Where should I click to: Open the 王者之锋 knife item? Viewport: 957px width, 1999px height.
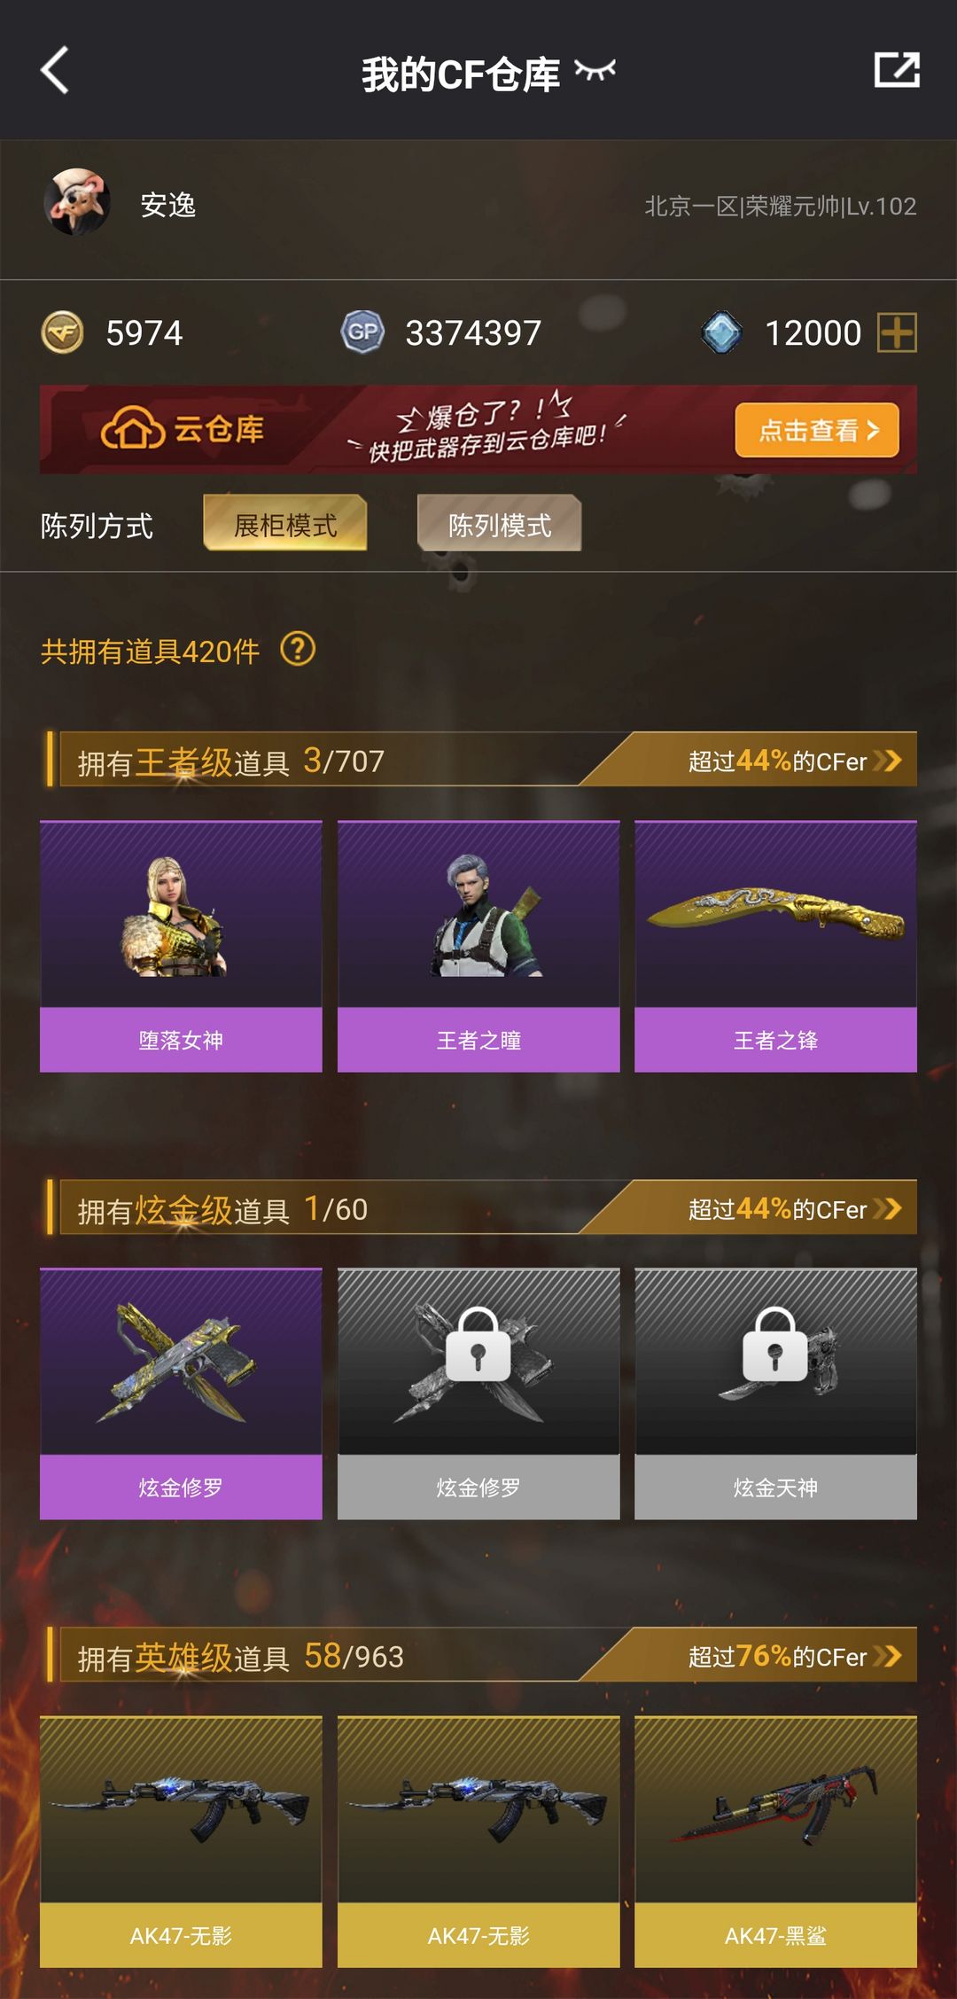[775, 947]
